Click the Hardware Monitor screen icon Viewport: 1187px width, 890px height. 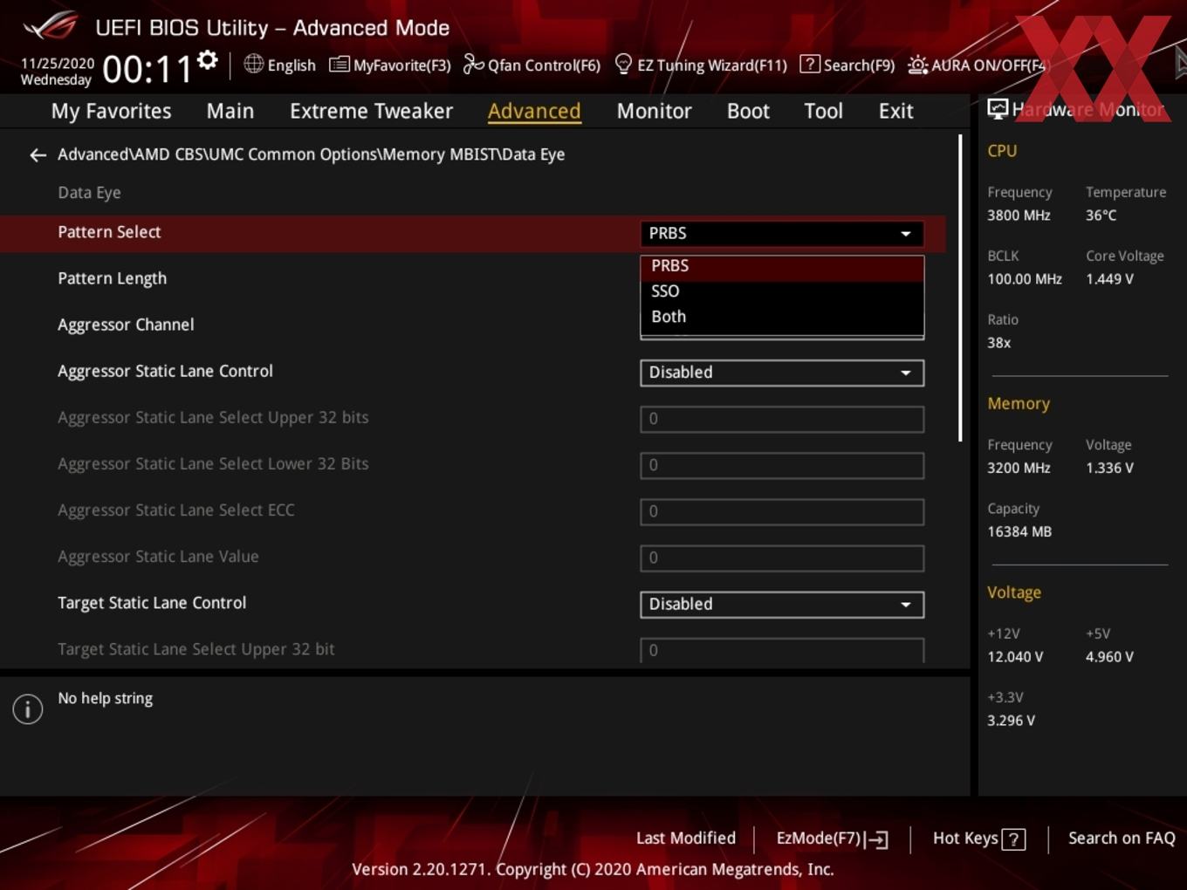(x=998, y=108)
